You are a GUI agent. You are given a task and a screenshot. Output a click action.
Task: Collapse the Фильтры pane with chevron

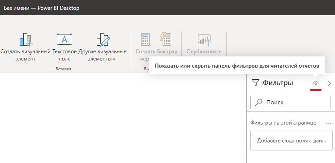[329, 83]
